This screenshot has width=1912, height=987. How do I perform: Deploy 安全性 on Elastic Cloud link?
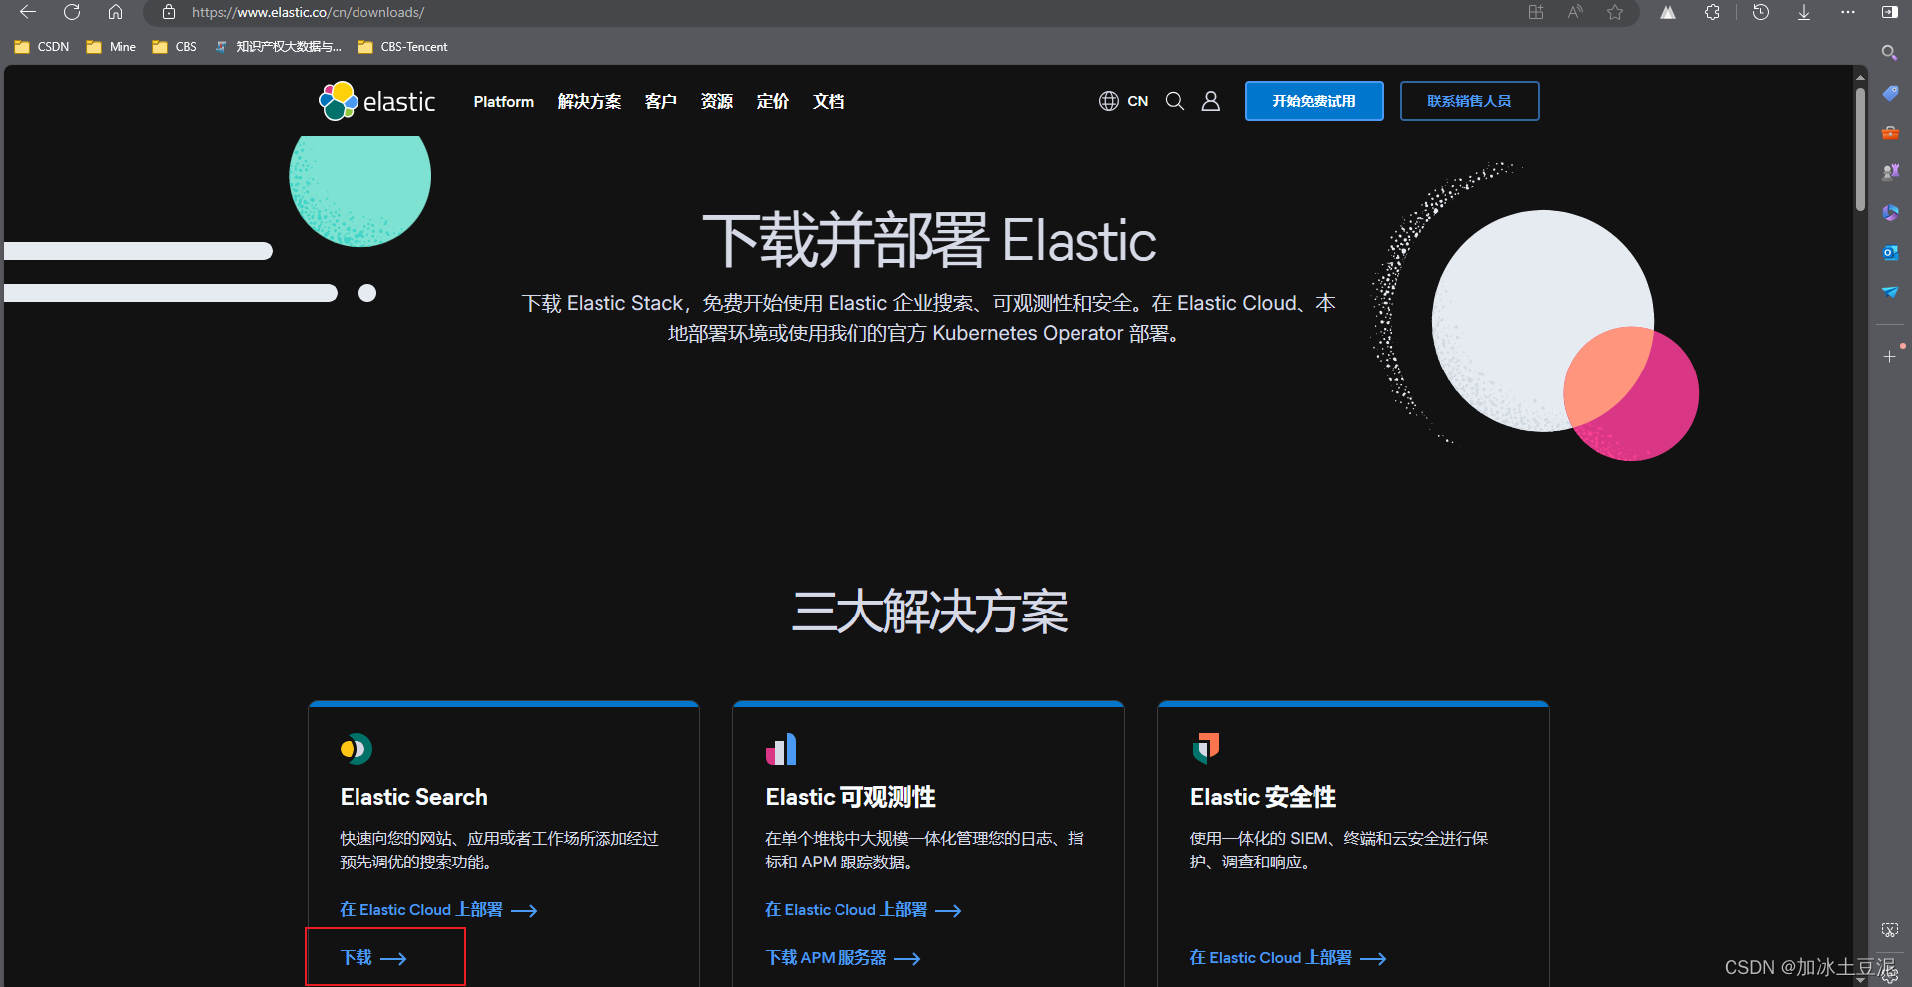1288,958
